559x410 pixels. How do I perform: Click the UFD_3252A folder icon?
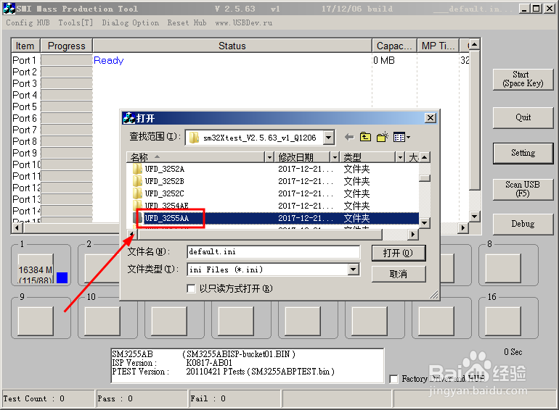tap(137, 169)
